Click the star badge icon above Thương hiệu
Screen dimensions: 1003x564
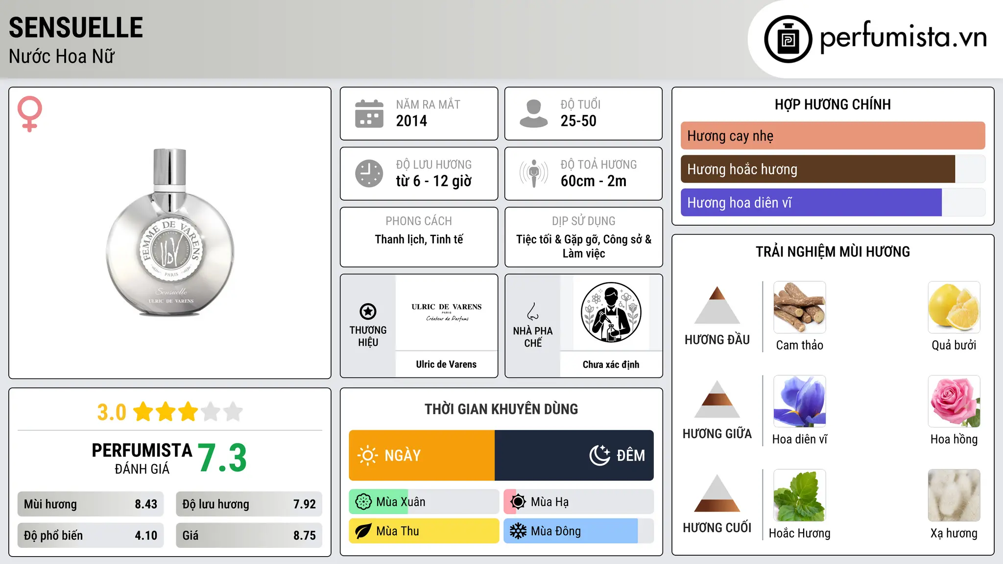(368, 311)
